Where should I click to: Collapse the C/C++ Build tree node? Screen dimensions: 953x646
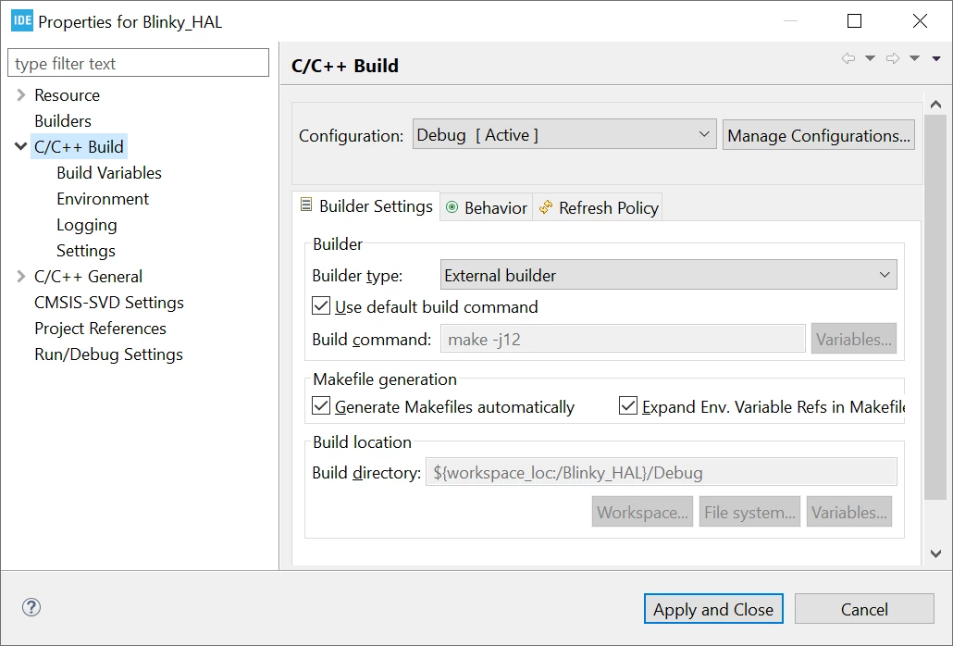(x=21, y=146)
